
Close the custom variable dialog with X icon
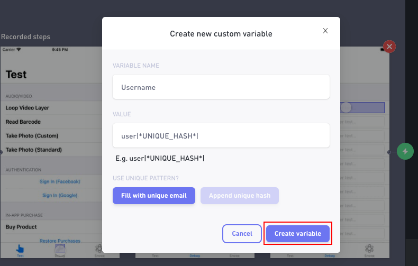325,31
